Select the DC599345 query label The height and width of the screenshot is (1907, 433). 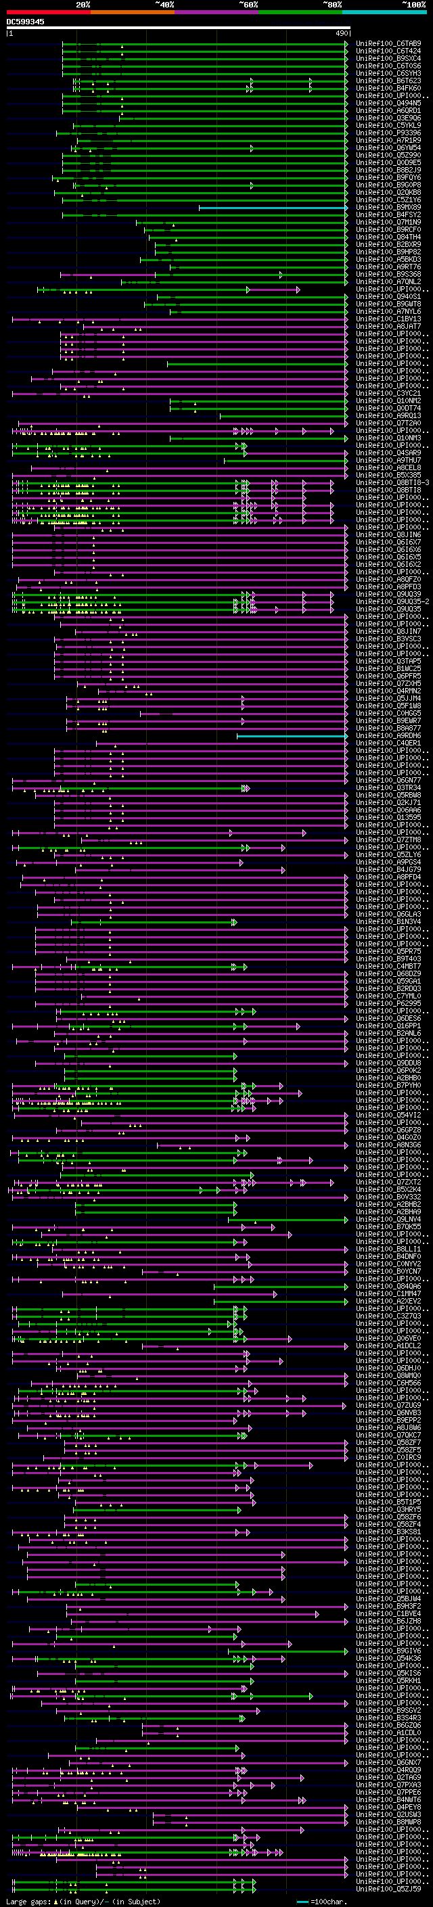[25, 22]
